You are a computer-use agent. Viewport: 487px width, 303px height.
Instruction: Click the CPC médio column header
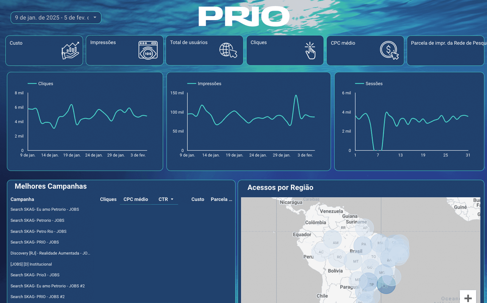[x=135, y=199]
